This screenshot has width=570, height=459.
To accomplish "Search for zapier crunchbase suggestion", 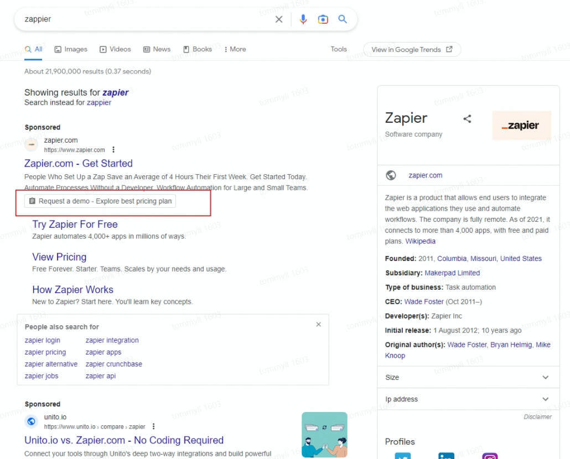I will click(114, 364).
